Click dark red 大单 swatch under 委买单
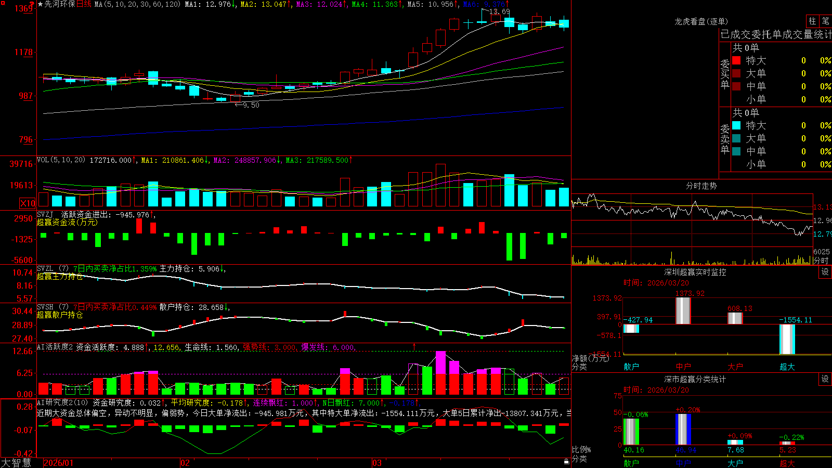The height and width of the screenshot is (468, 832). click(736, 73)
